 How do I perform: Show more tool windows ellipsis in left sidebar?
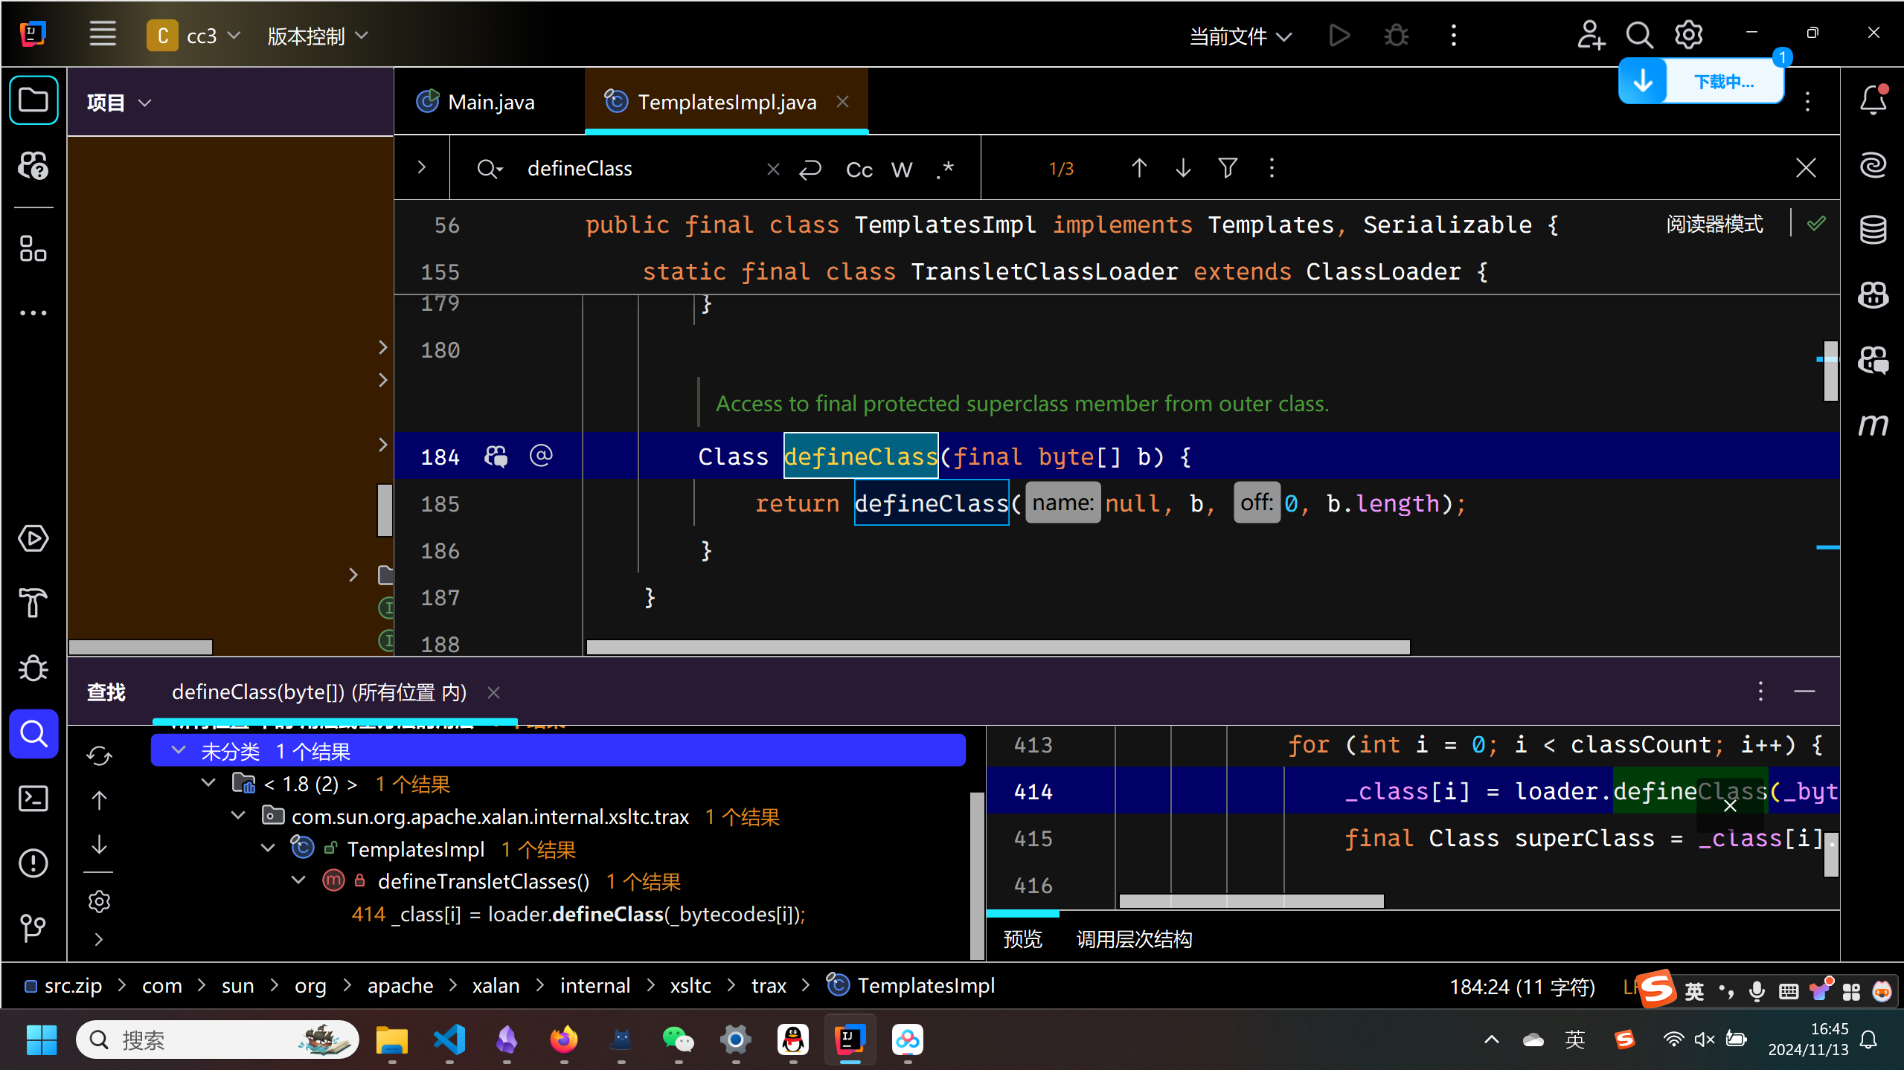tap(33, 313)
